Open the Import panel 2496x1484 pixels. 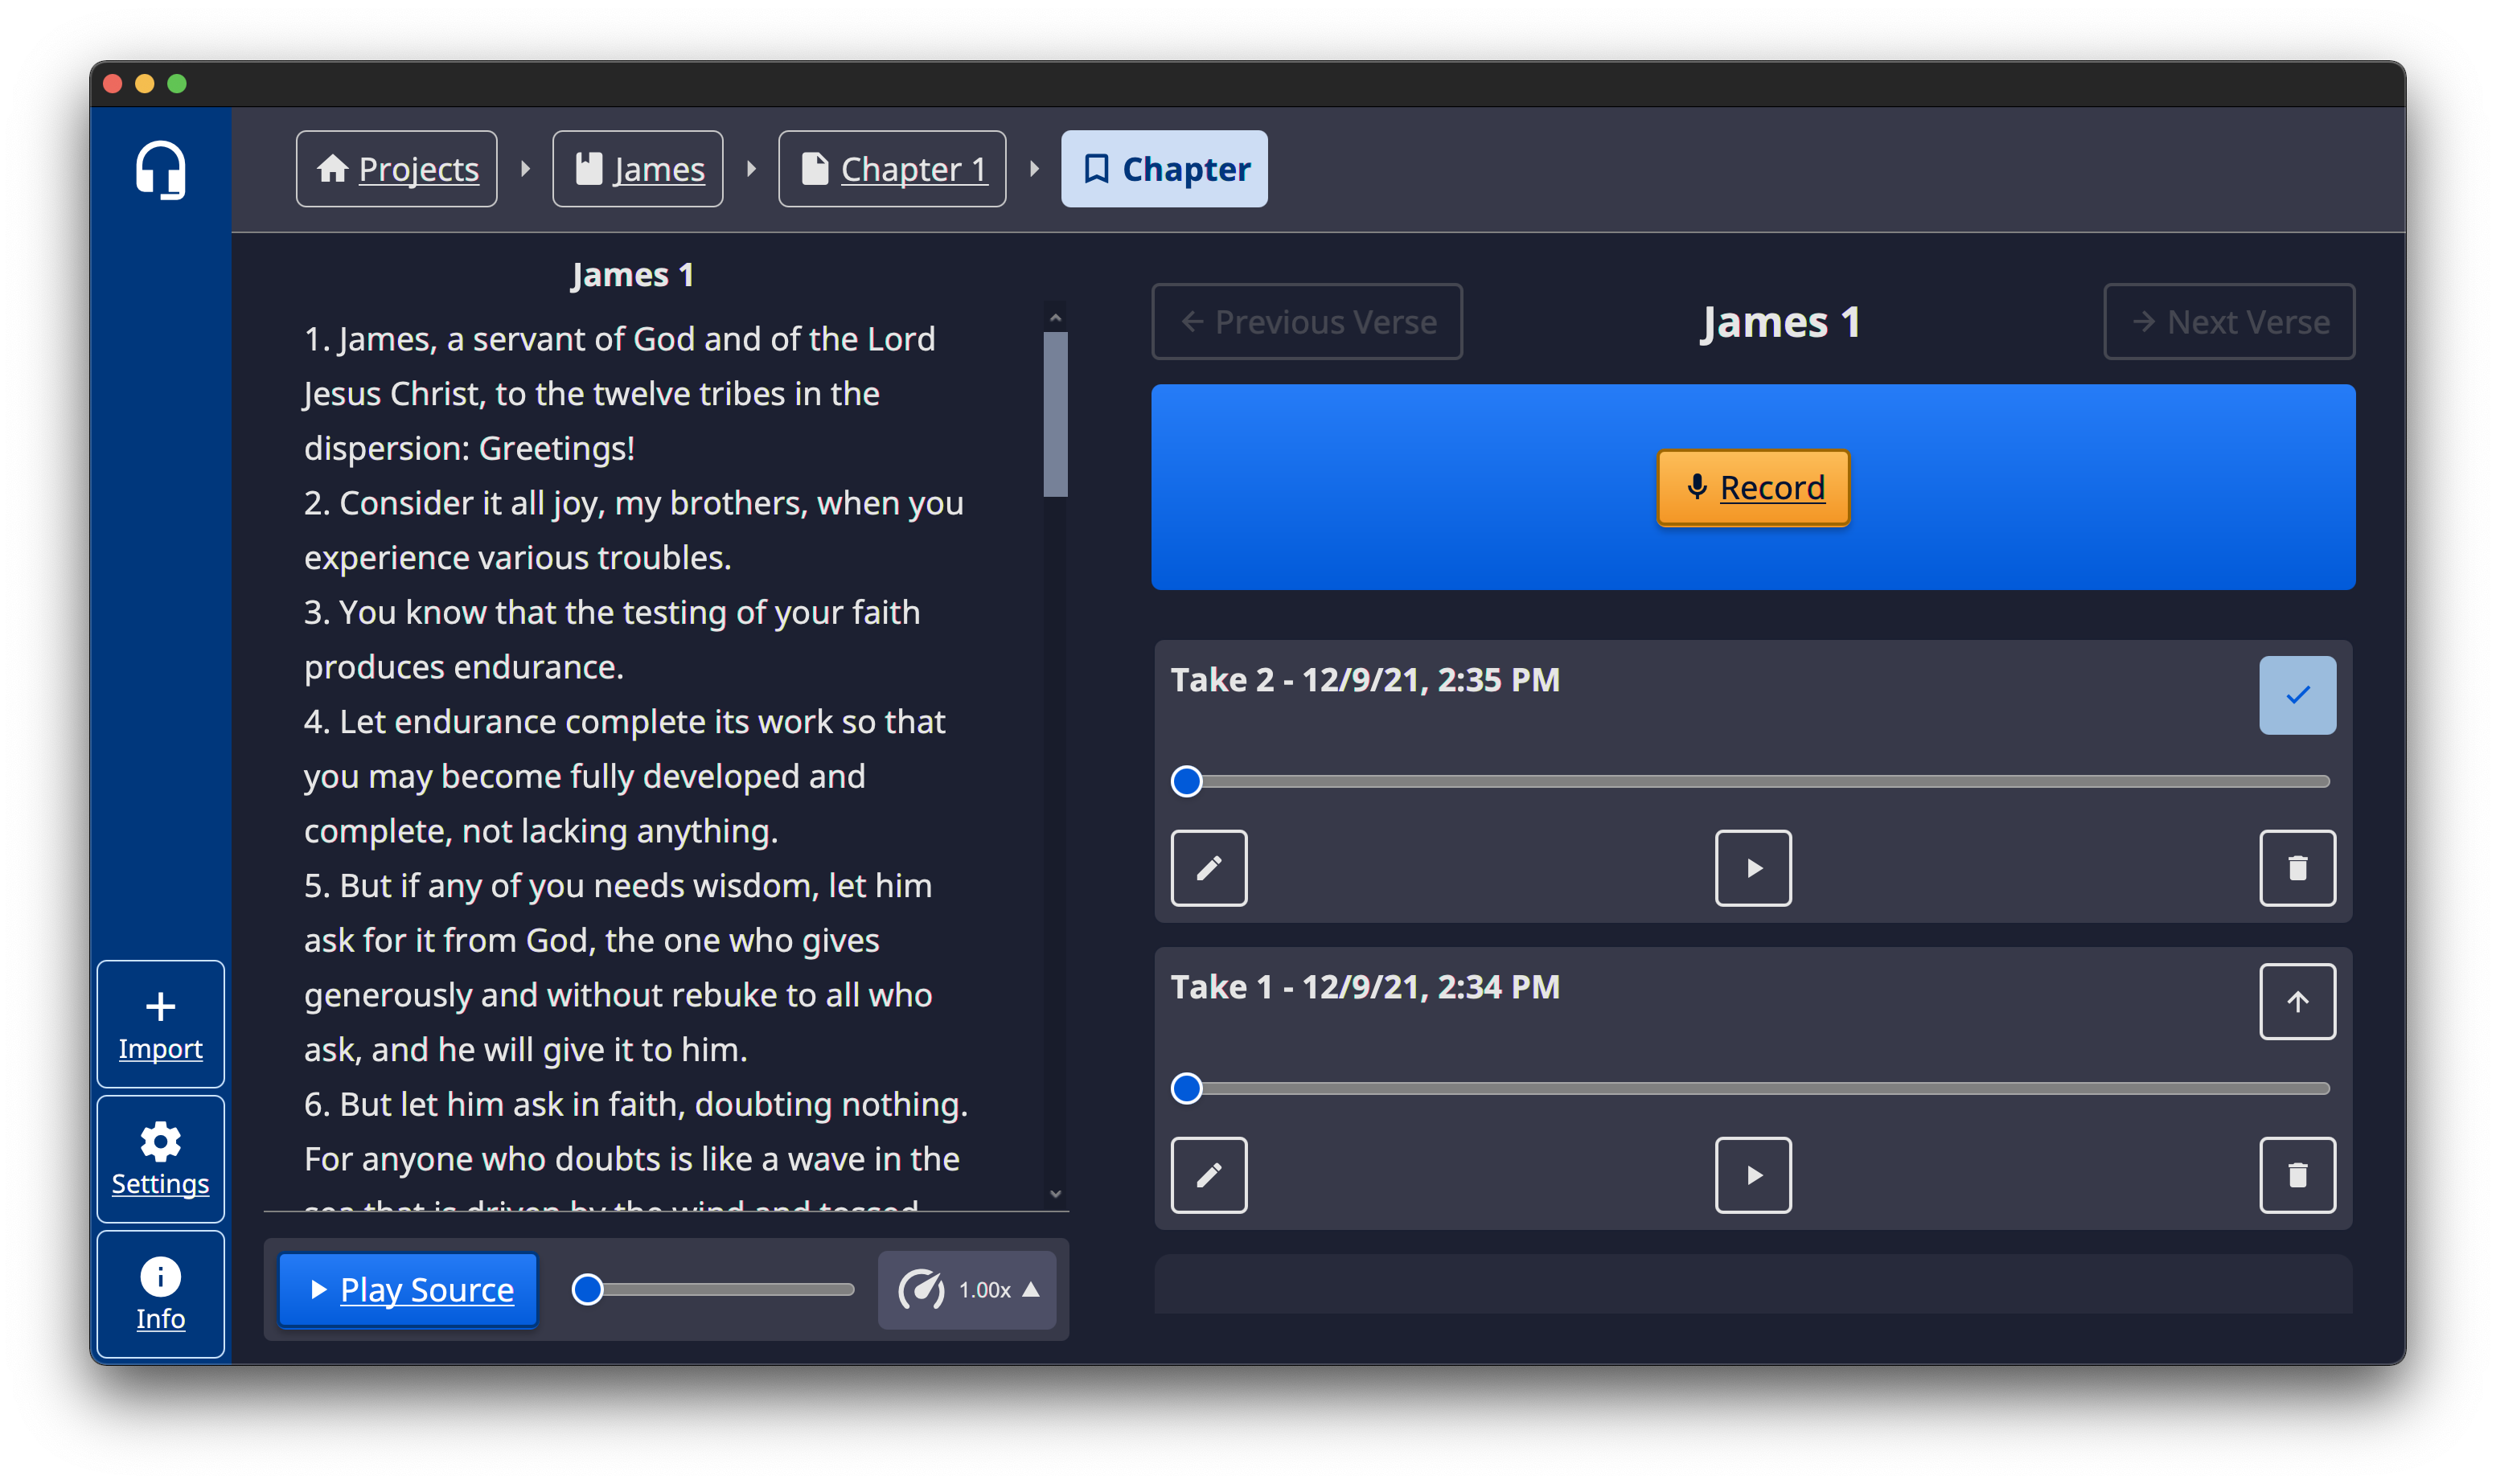(x=160, y=1024)
